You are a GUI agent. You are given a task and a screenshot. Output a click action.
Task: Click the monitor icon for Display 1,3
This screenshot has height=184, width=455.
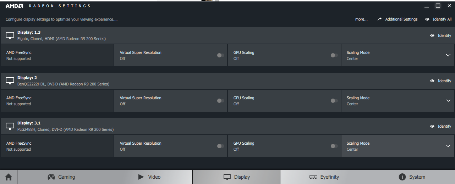pyautogui.click(x=10, y=35)
